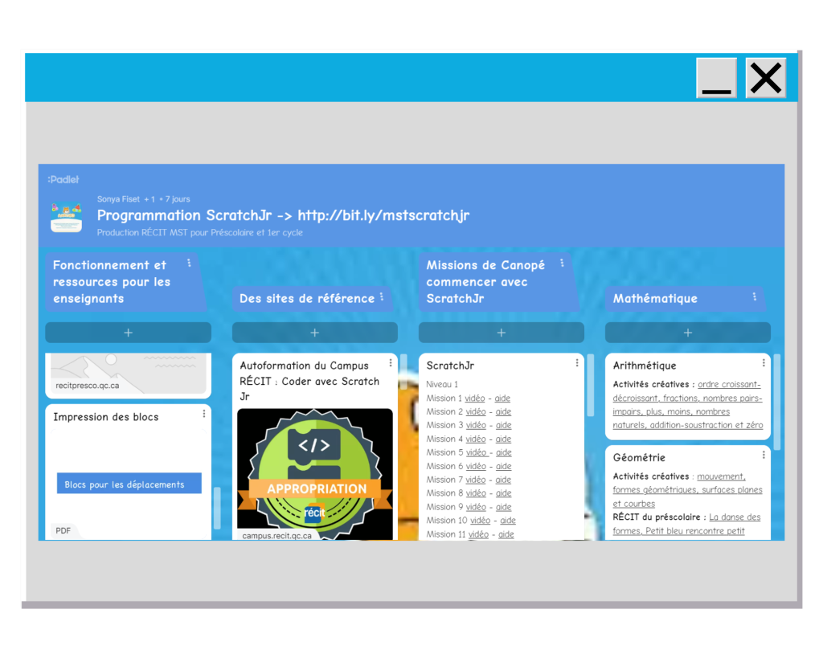This screenshot has height=658, width=823.
Task: Open the Blocs pour les déplacements PDF preview
Action: point(129,484)
